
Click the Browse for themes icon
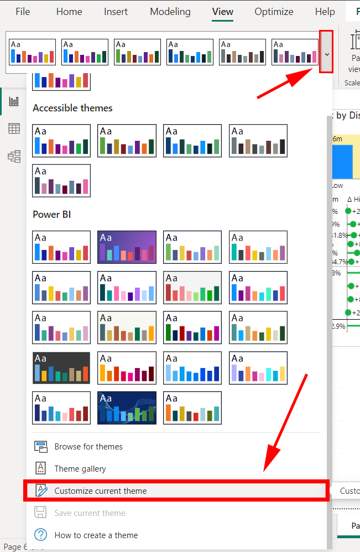[x=41, y=447]
